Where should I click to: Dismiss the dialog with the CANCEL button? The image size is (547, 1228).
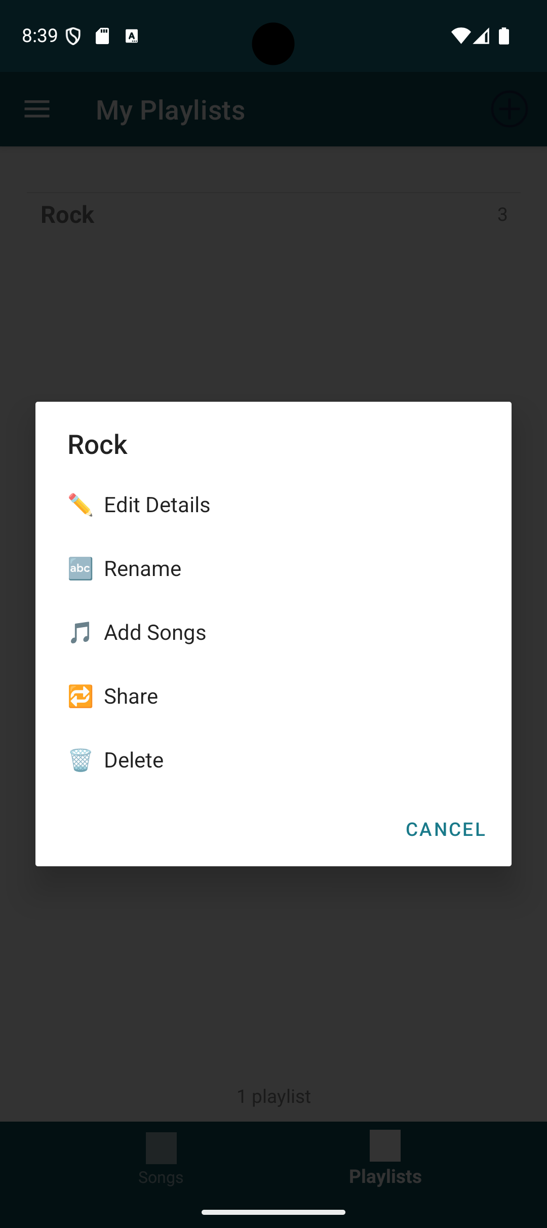coord(445,829)
